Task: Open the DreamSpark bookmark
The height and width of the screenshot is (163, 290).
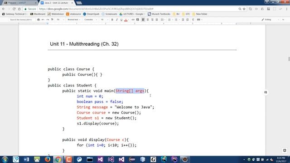Action: click(91, 14)
